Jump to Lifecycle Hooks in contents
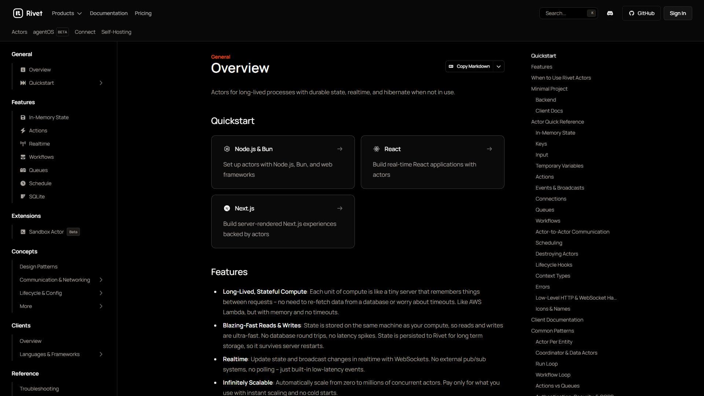 point(554,265)
